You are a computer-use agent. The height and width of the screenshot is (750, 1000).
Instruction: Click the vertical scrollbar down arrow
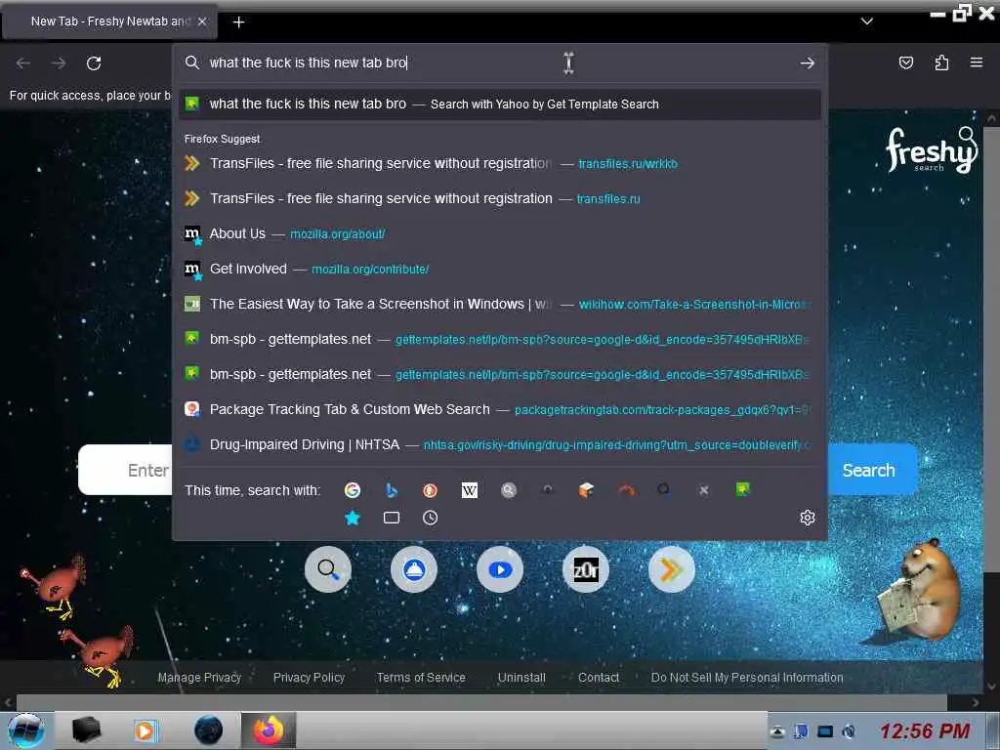[991, 687]
